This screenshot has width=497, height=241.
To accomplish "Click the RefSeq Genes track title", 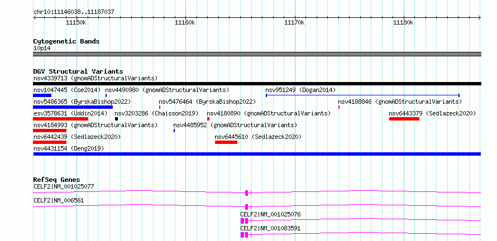I will click(x=57, y=180).
